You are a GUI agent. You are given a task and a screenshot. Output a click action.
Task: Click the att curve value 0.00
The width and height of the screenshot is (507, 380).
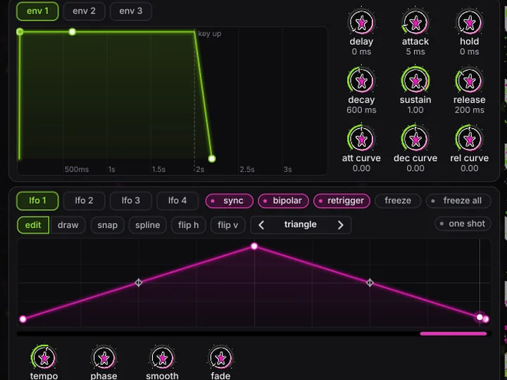pos(361,168)
